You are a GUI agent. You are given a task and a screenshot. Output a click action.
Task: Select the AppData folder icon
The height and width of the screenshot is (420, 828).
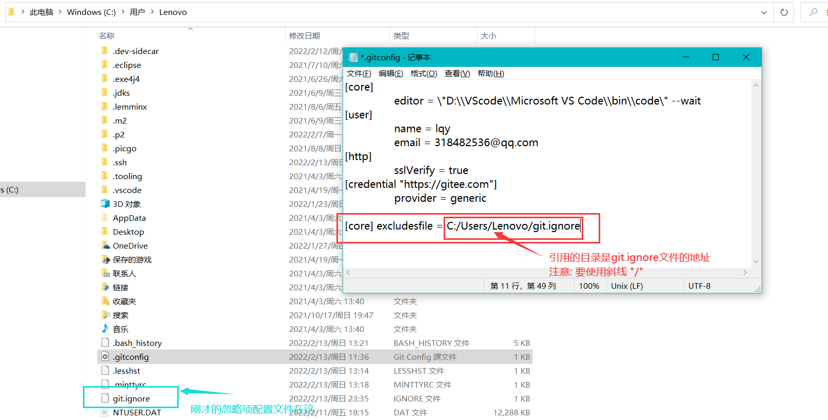click(105, 218)
